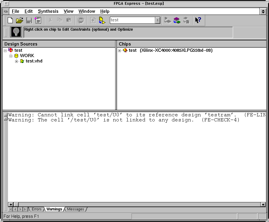Click the context Help pointer icon
The height and width of the screenshot is (222, 269).
point(198,20)
